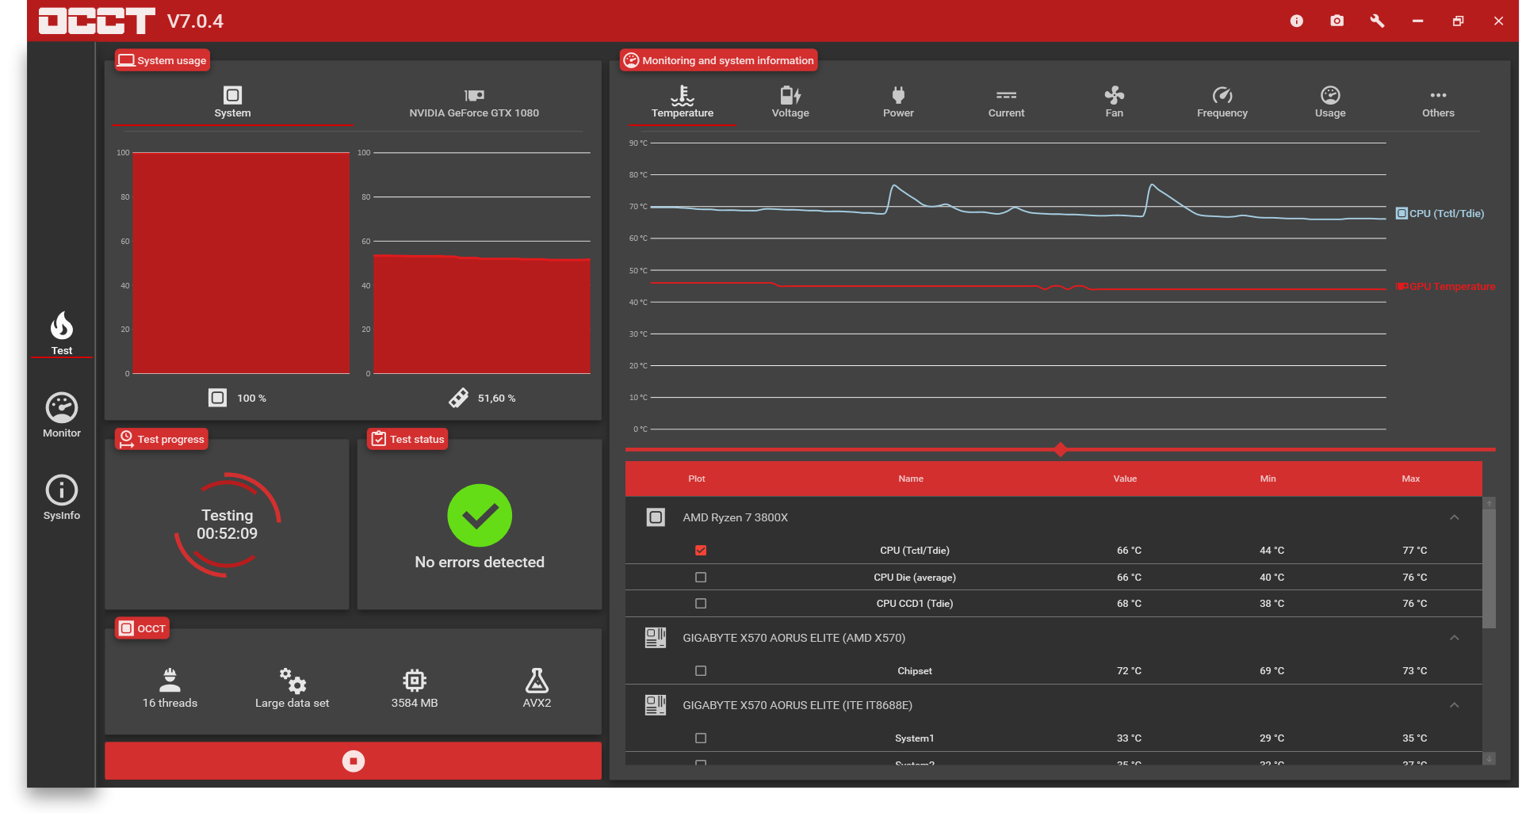Open settings with the wrench icon

1377,21
